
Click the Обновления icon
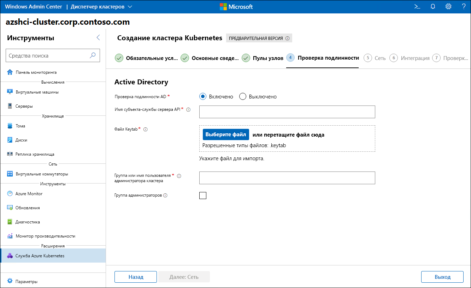(x=10, y=208)
